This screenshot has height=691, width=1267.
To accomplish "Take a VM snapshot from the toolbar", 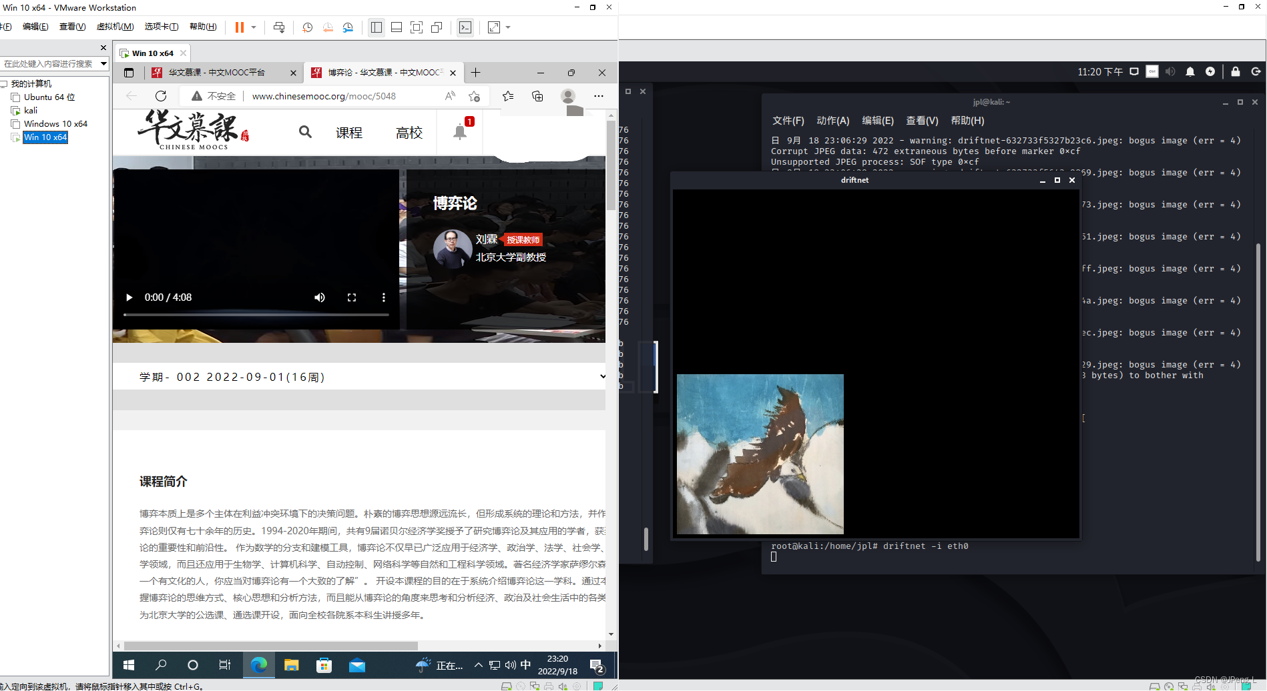I will pyautogui.click(x=307, y=27).
